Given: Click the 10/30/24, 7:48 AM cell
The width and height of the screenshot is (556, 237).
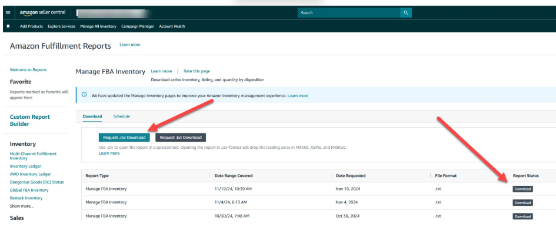Looking at the screenshot, I should point(232,216).
